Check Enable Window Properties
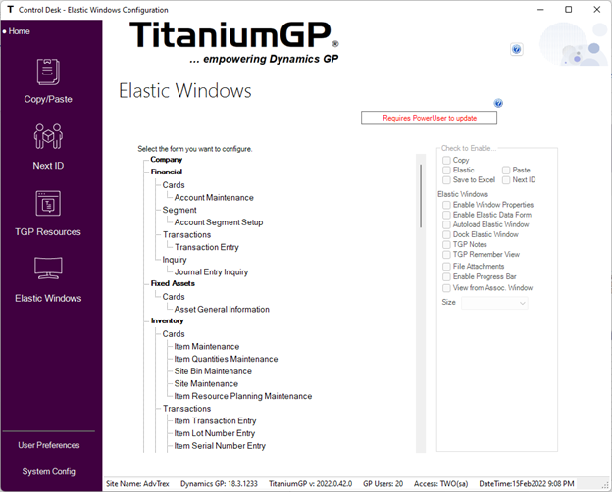 [446, 205]
